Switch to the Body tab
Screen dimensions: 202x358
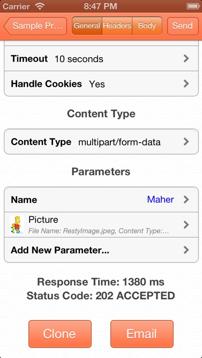coord(147,26)
